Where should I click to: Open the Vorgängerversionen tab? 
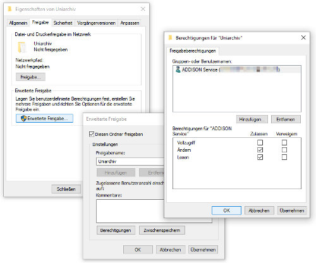96,23
